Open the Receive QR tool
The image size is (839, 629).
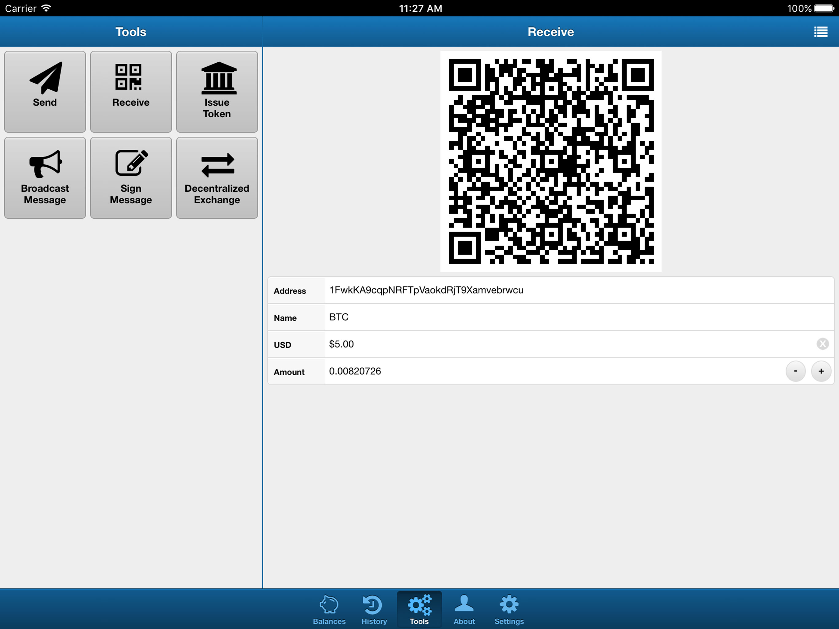click(x=131, y=92)
